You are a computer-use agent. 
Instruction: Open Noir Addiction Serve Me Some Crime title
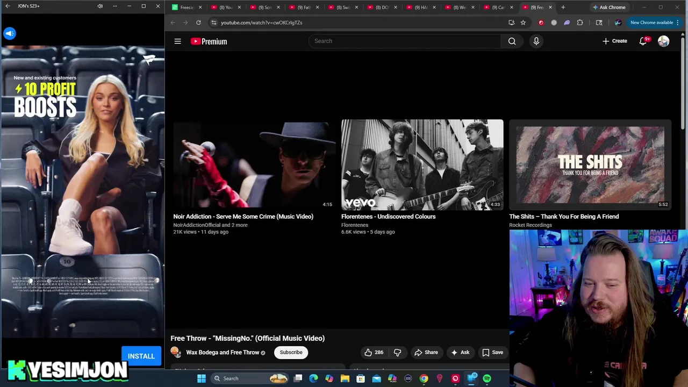[x=243, y=217]
